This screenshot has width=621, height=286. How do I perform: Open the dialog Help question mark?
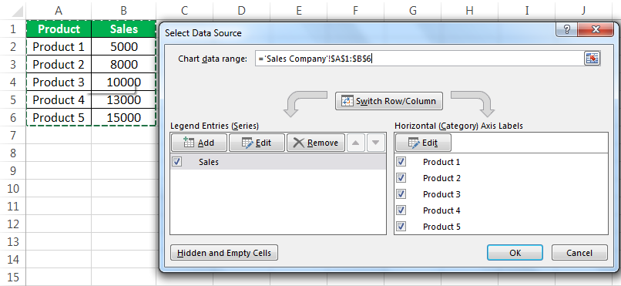pos(566,30)
